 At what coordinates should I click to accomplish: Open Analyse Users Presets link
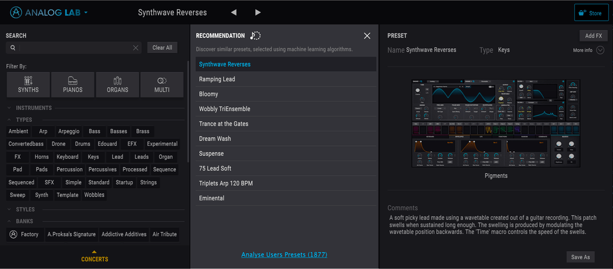click(284, 255)
